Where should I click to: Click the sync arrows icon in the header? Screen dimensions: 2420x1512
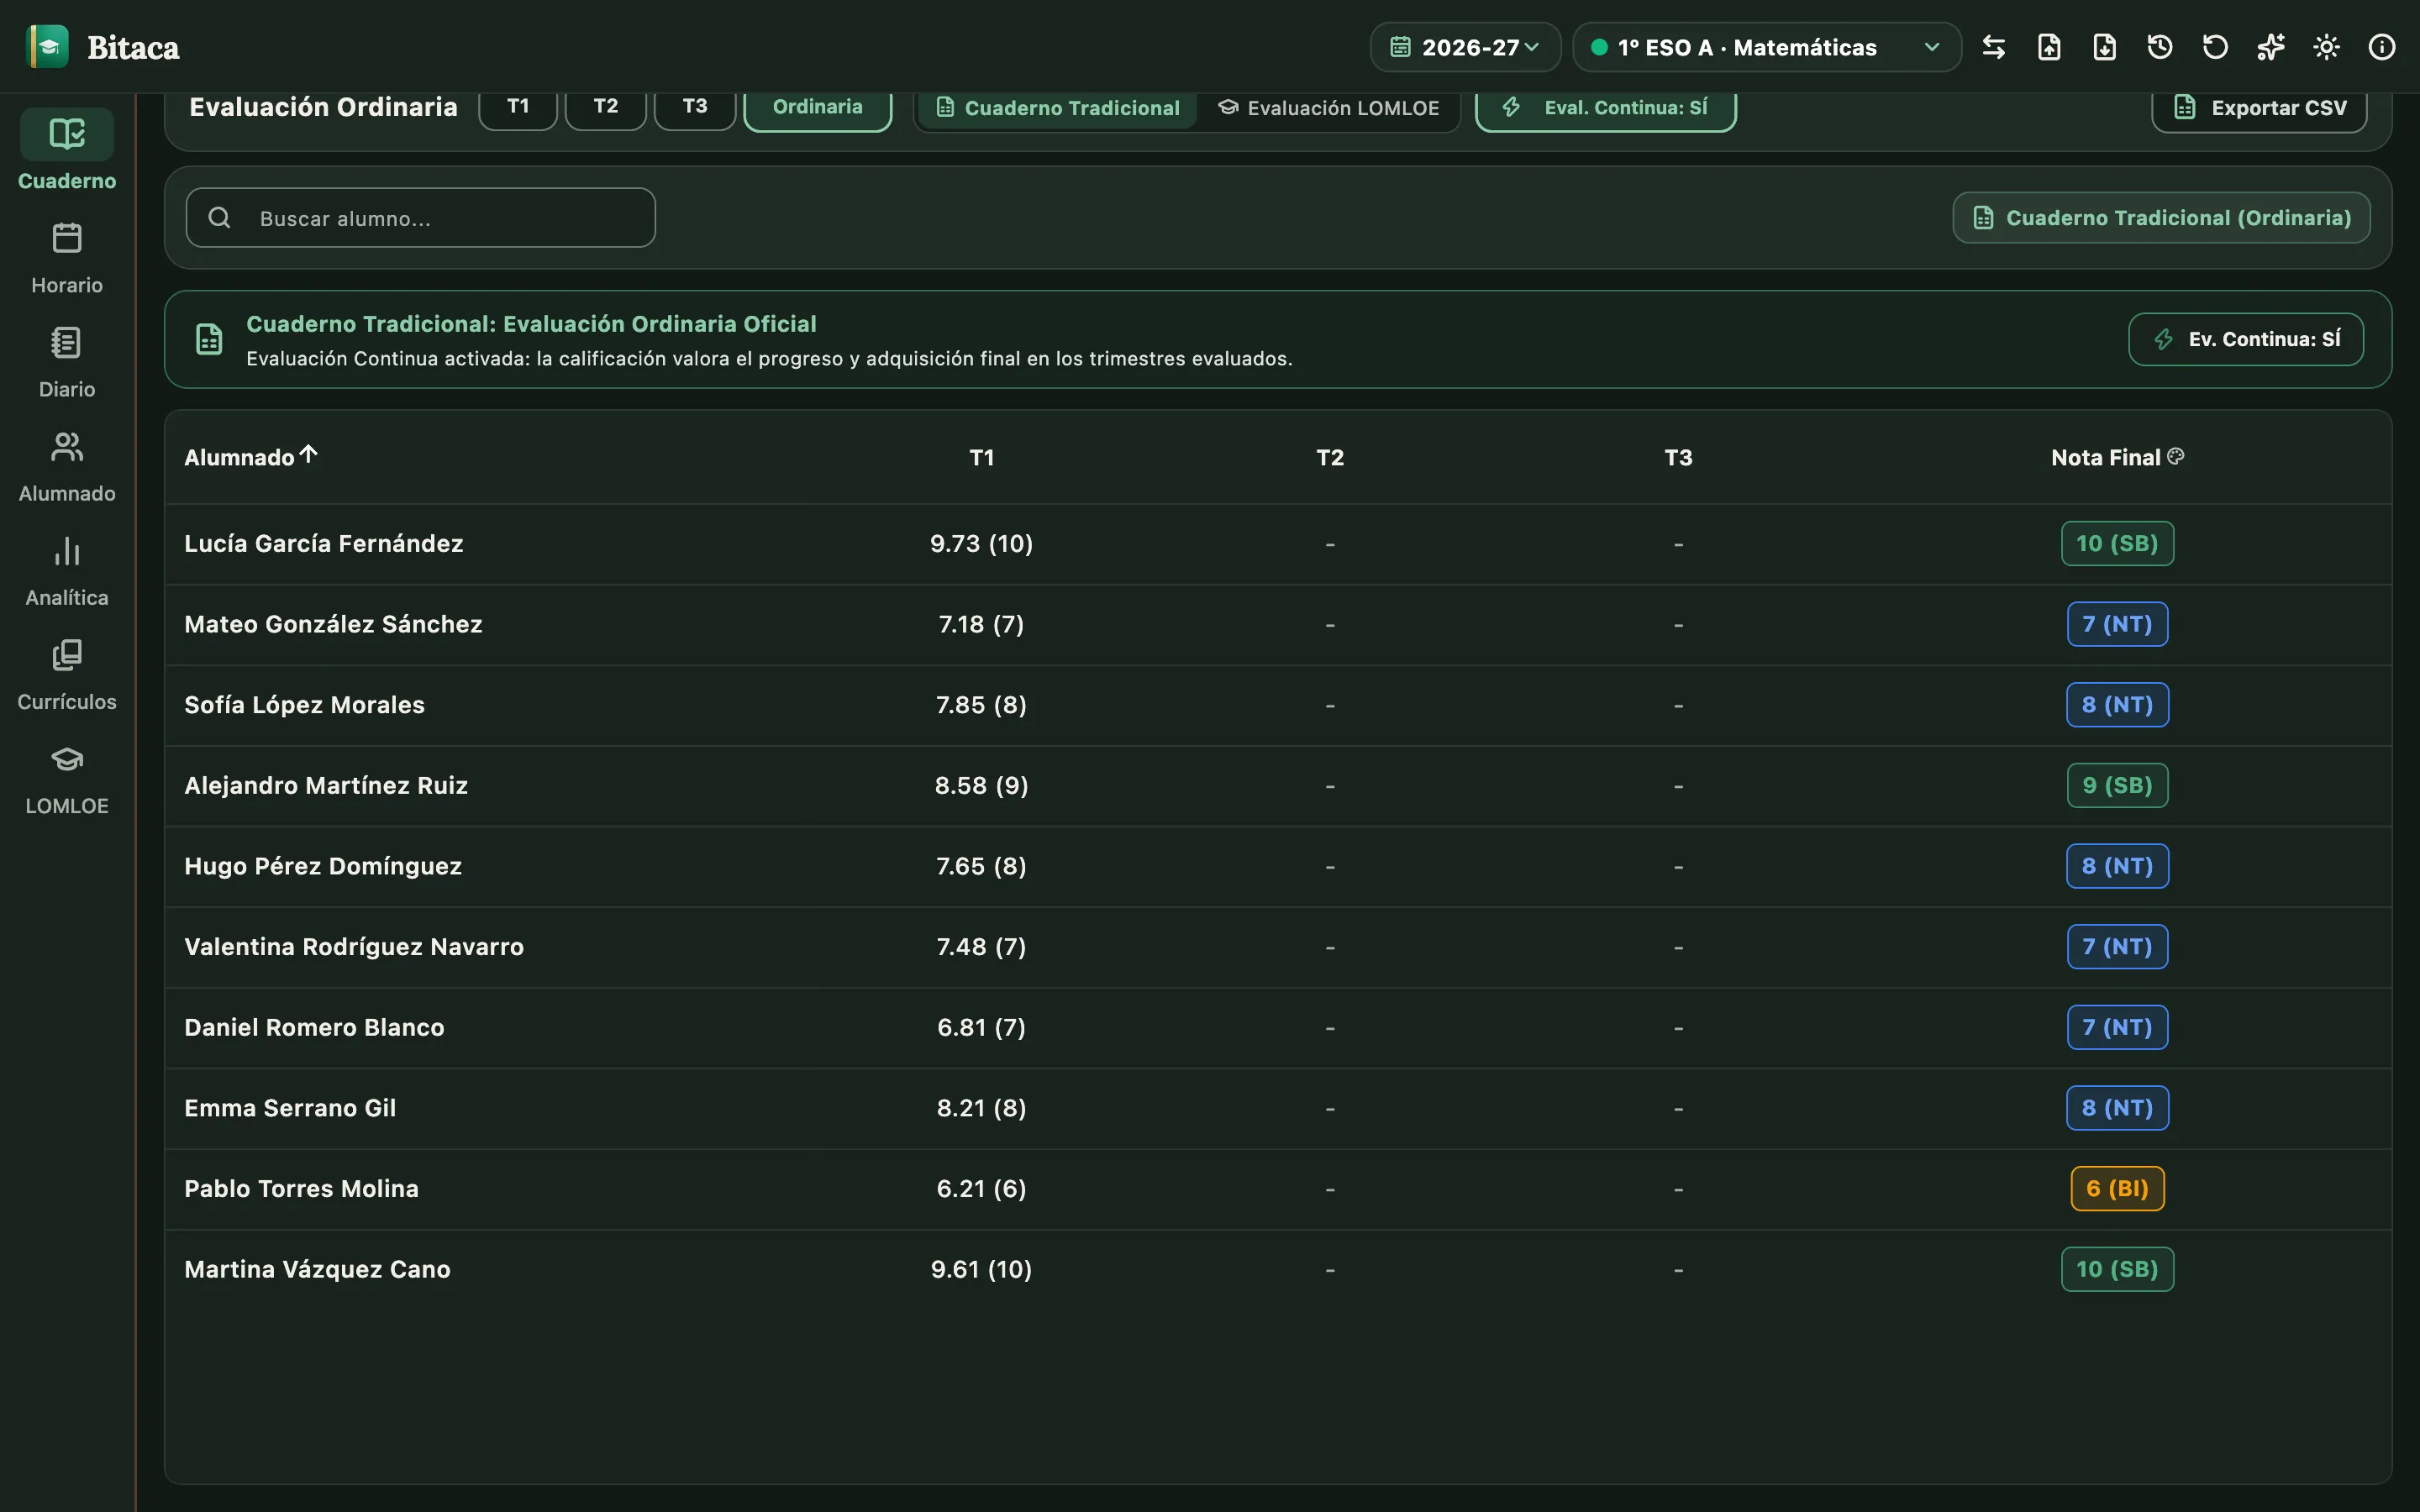(1993, 47)
